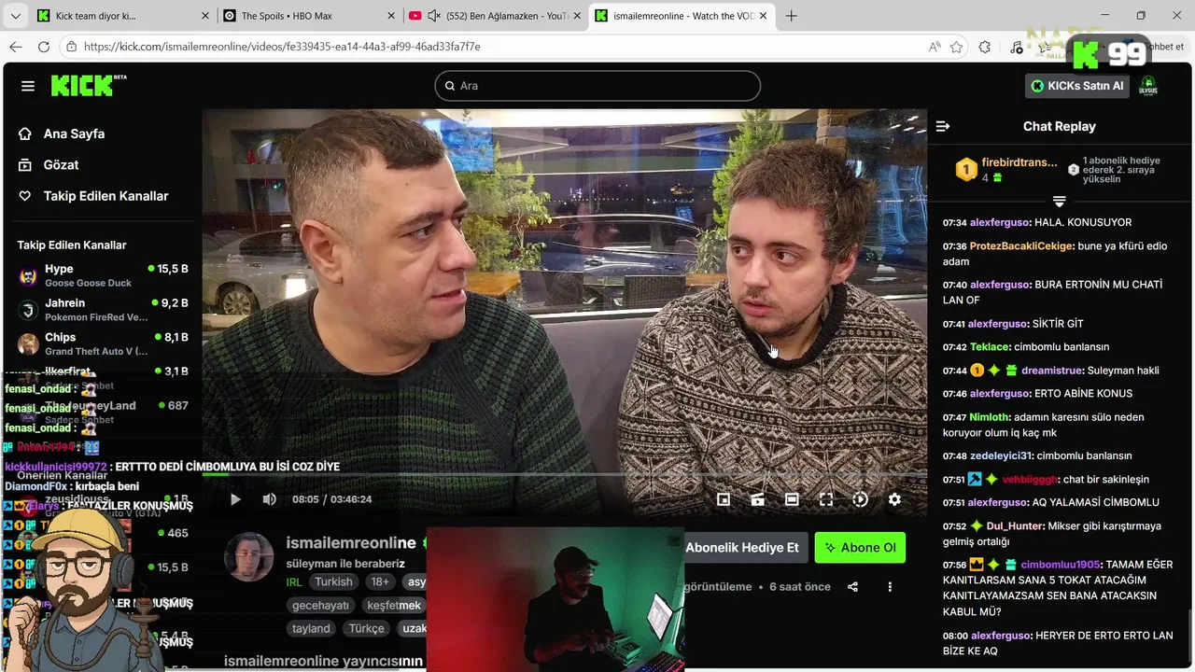Click the KICK logo
The width and height of the screenshot is (1195, 672).
pyautogui.click(x=89, y=85)
